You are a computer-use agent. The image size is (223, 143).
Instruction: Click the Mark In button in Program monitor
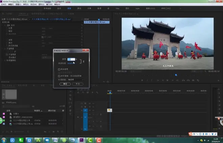(x=147, y=80)
